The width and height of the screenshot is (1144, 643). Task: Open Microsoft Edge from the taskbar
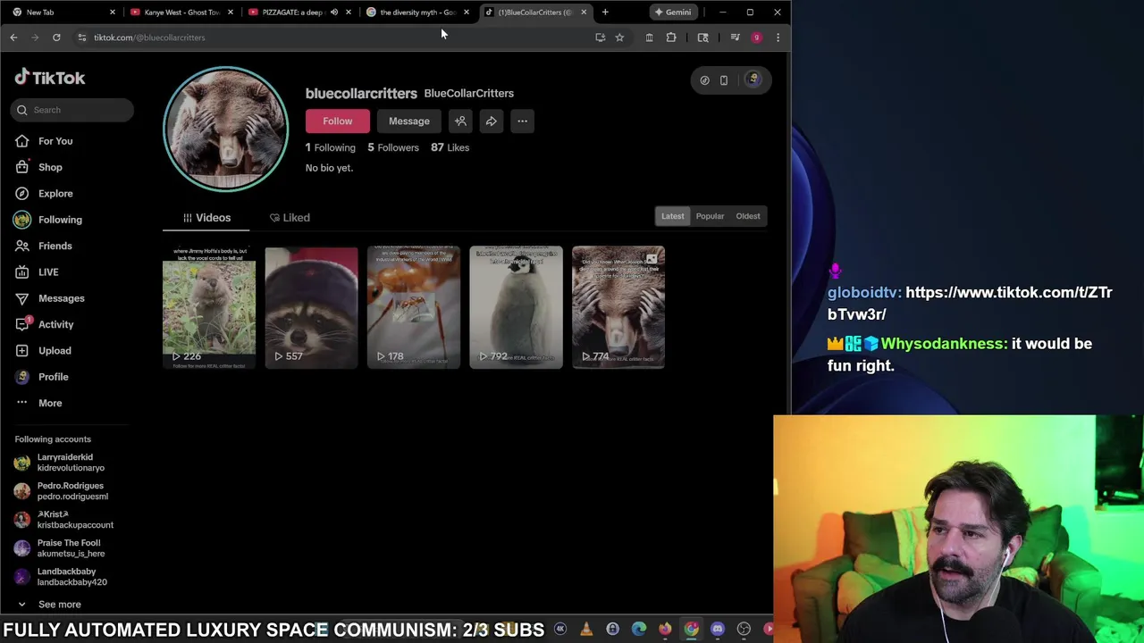639,630
